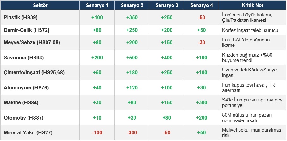Select the Savunma (HS93) sector cell
Viewport: 287px width, 141px height.
click(x=24, y=58)
